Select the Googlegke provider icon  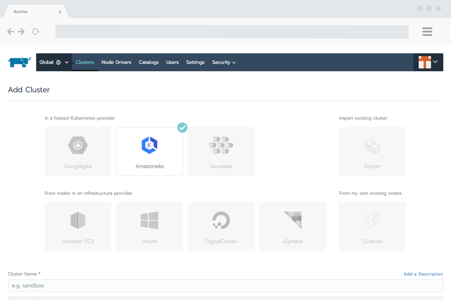78,145
